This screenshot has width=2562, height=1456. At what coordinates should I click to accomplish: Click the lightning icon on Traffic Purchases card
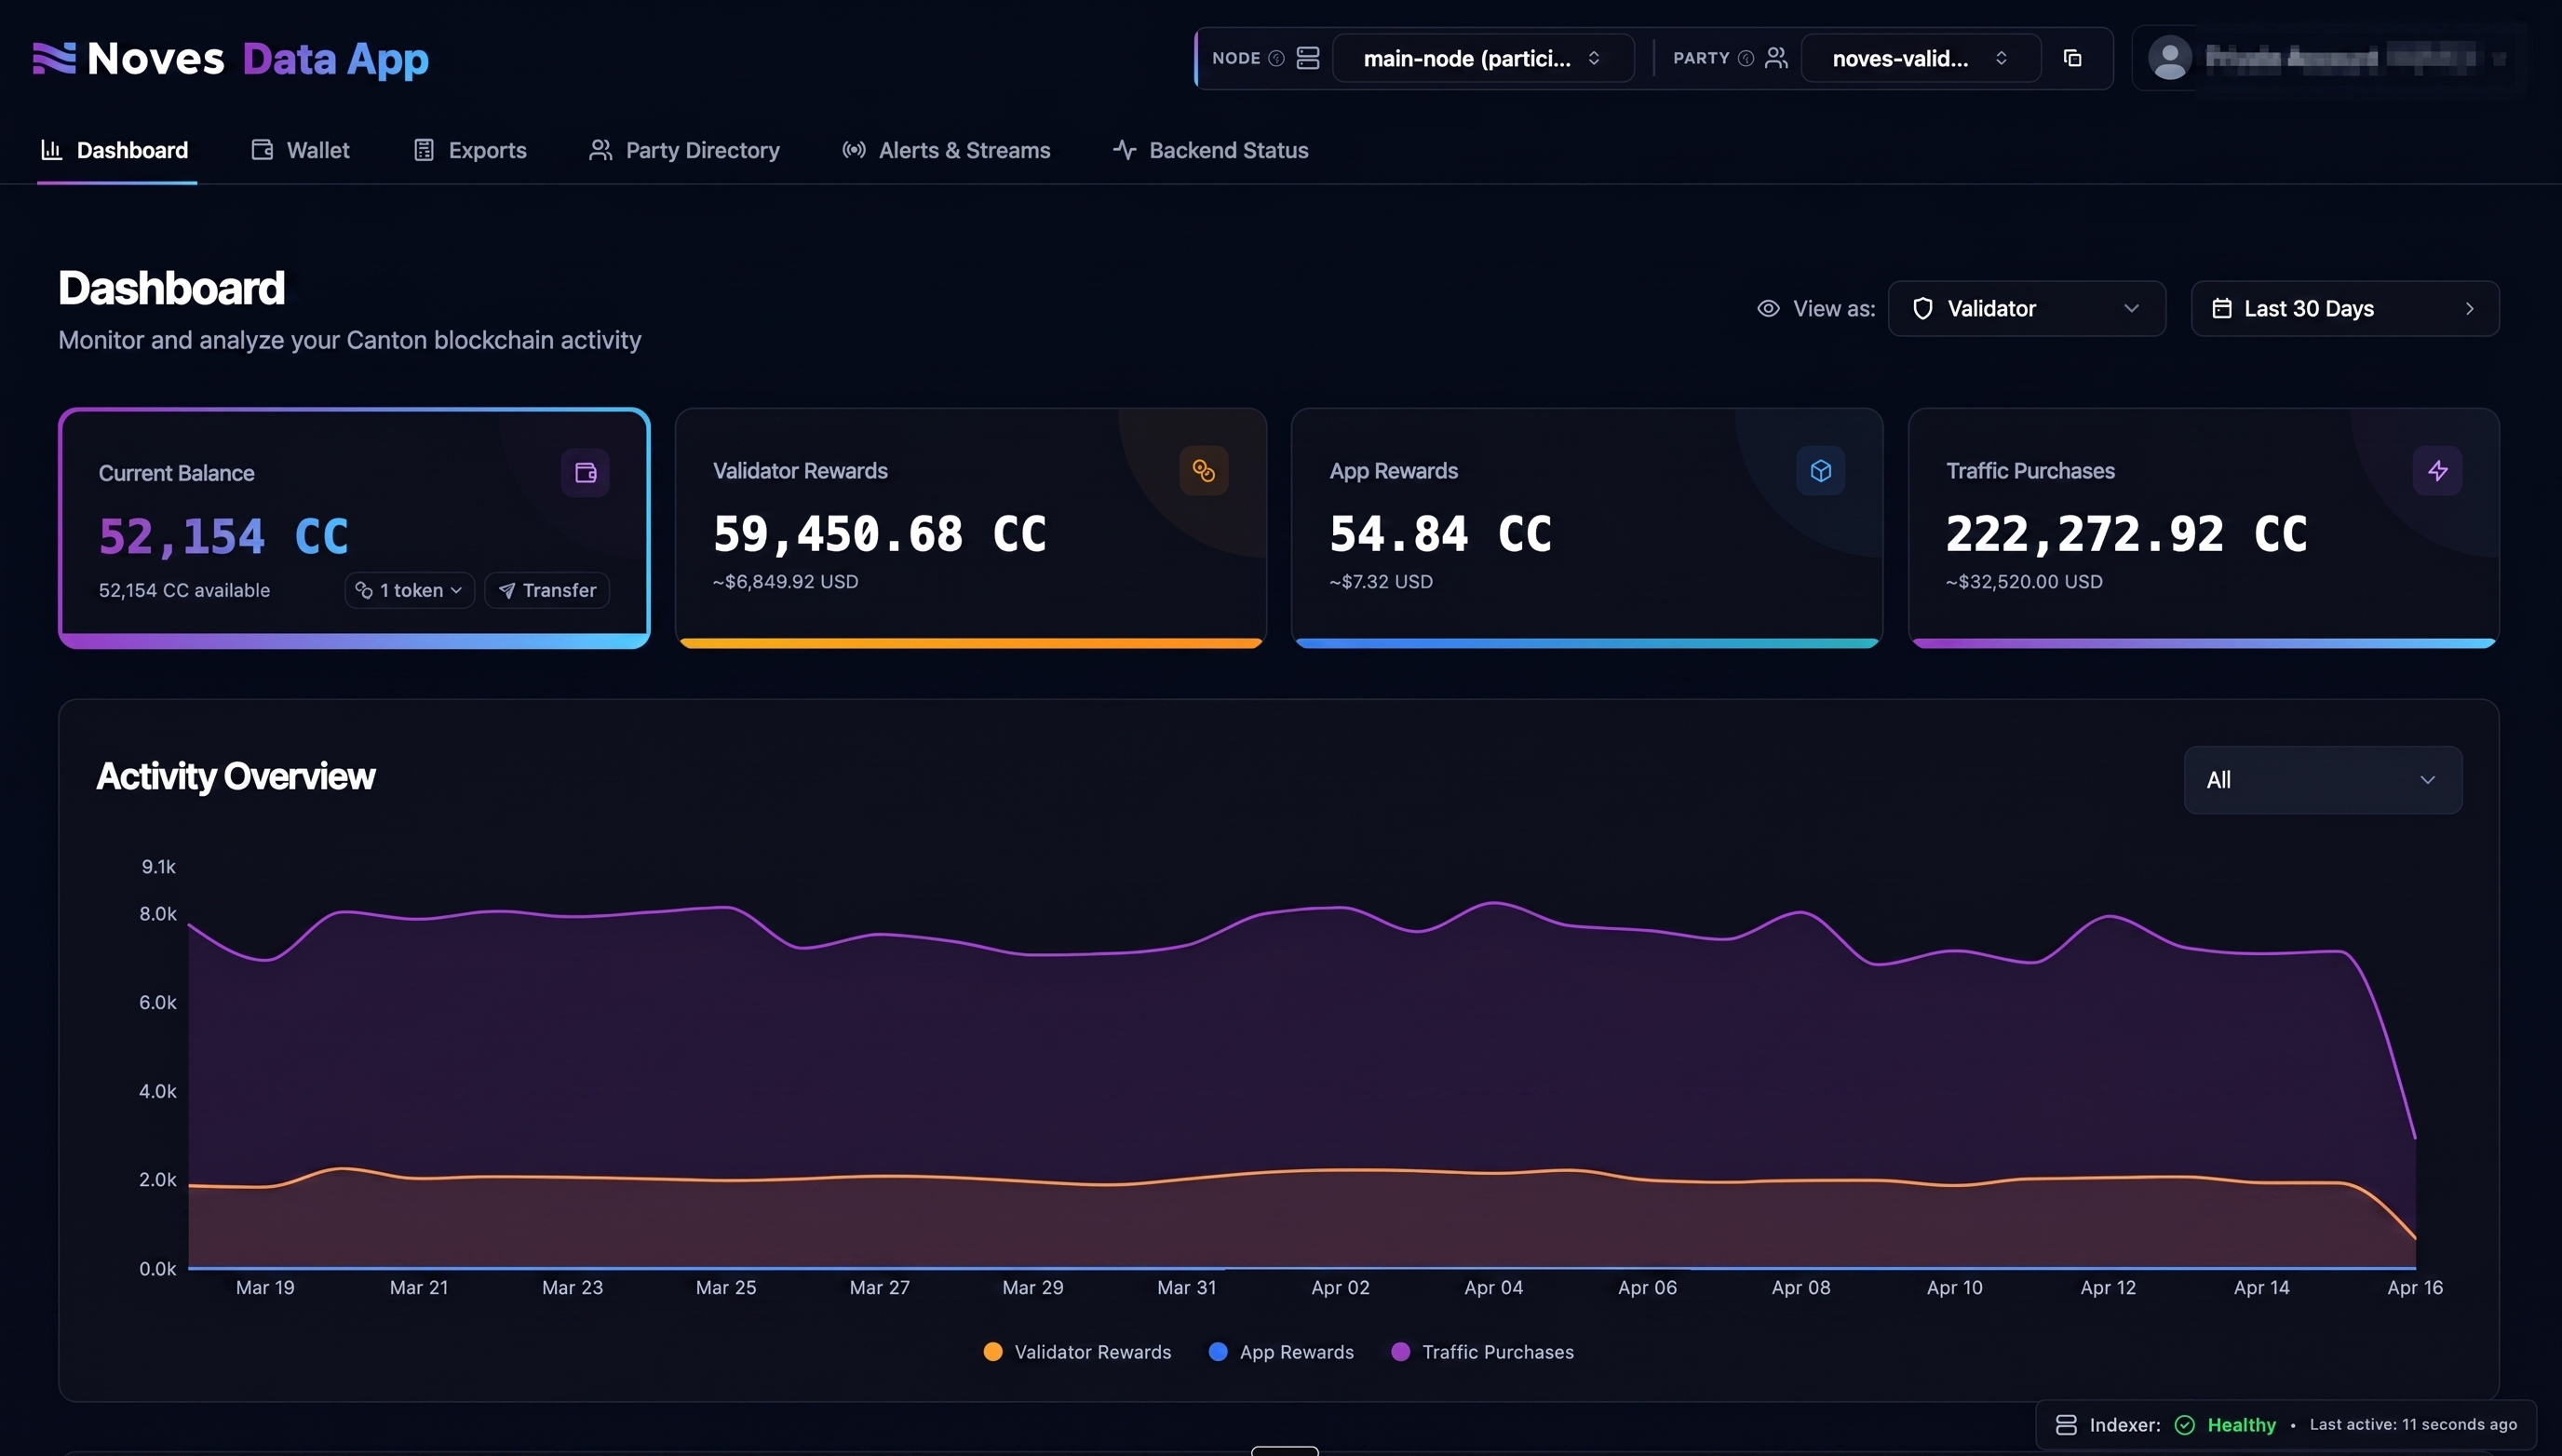[2437, 470]
